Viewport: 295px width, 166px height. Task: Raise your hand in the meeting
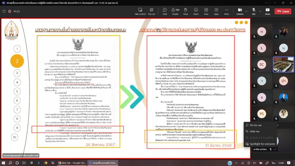(186, 11)
